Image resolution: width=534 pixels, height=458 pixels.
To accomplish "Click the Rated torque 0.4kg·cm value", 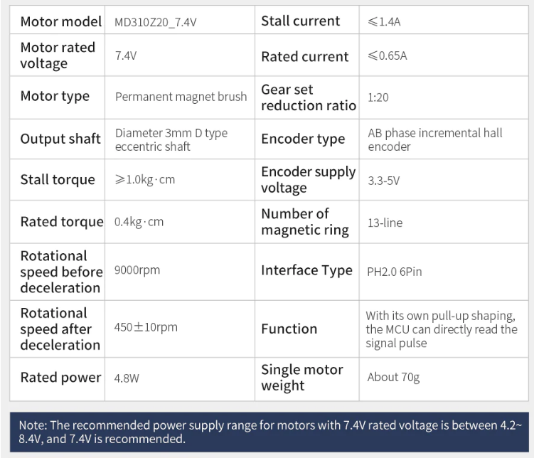I will 139,222.
